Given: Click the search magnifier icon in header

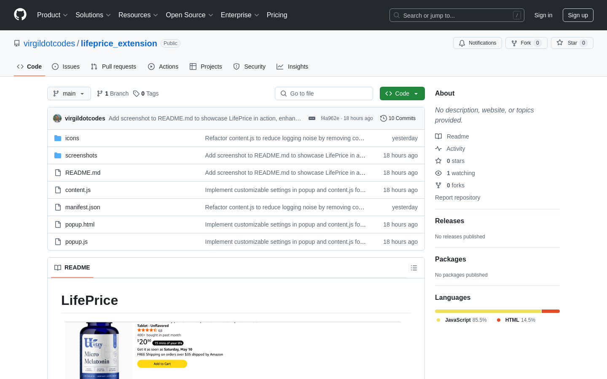Looking at the screenshot, I should point(397,15).
